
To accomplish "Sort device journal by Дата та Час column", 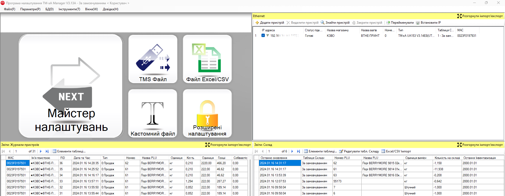I will tap(82, 158).
